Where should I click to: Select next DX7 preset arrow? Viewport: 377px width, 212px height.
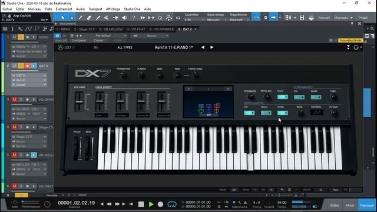[211, 47]
